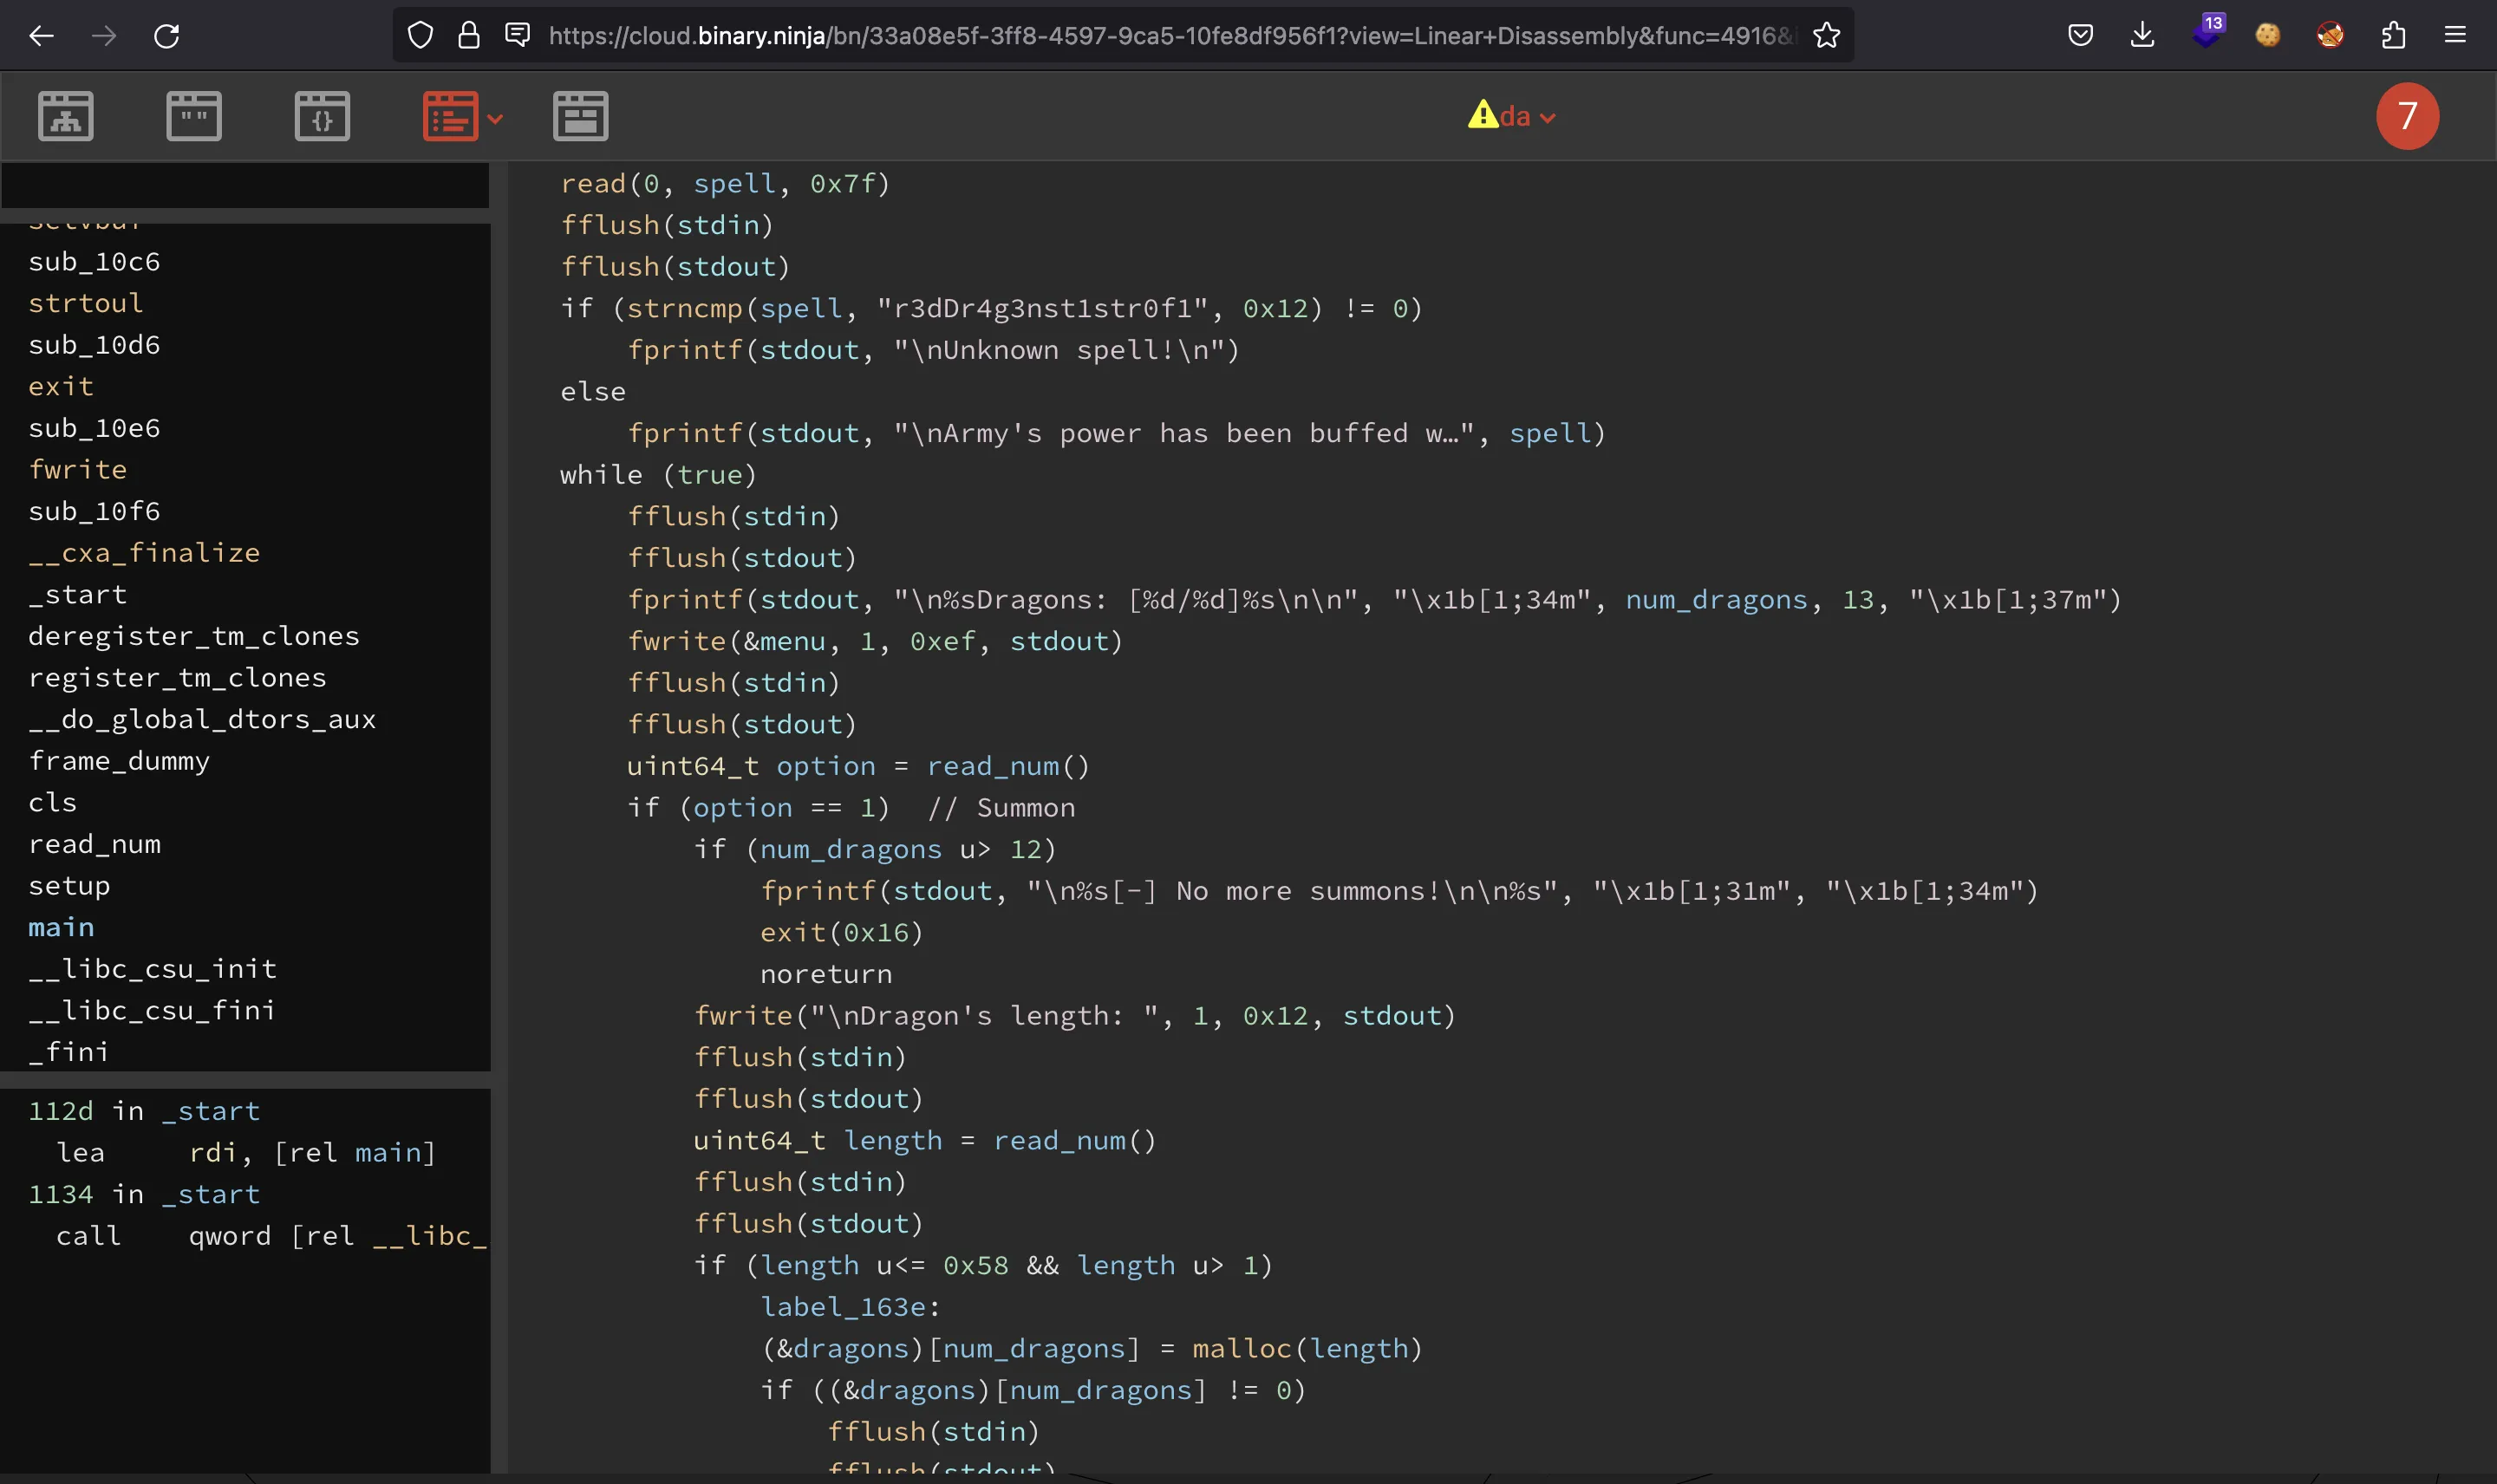Open the tracking protection shield icon

pos(421,36)
